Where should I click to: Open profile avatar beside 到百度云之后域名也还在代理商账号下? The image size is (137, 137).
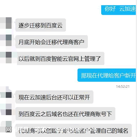(6, 109)
